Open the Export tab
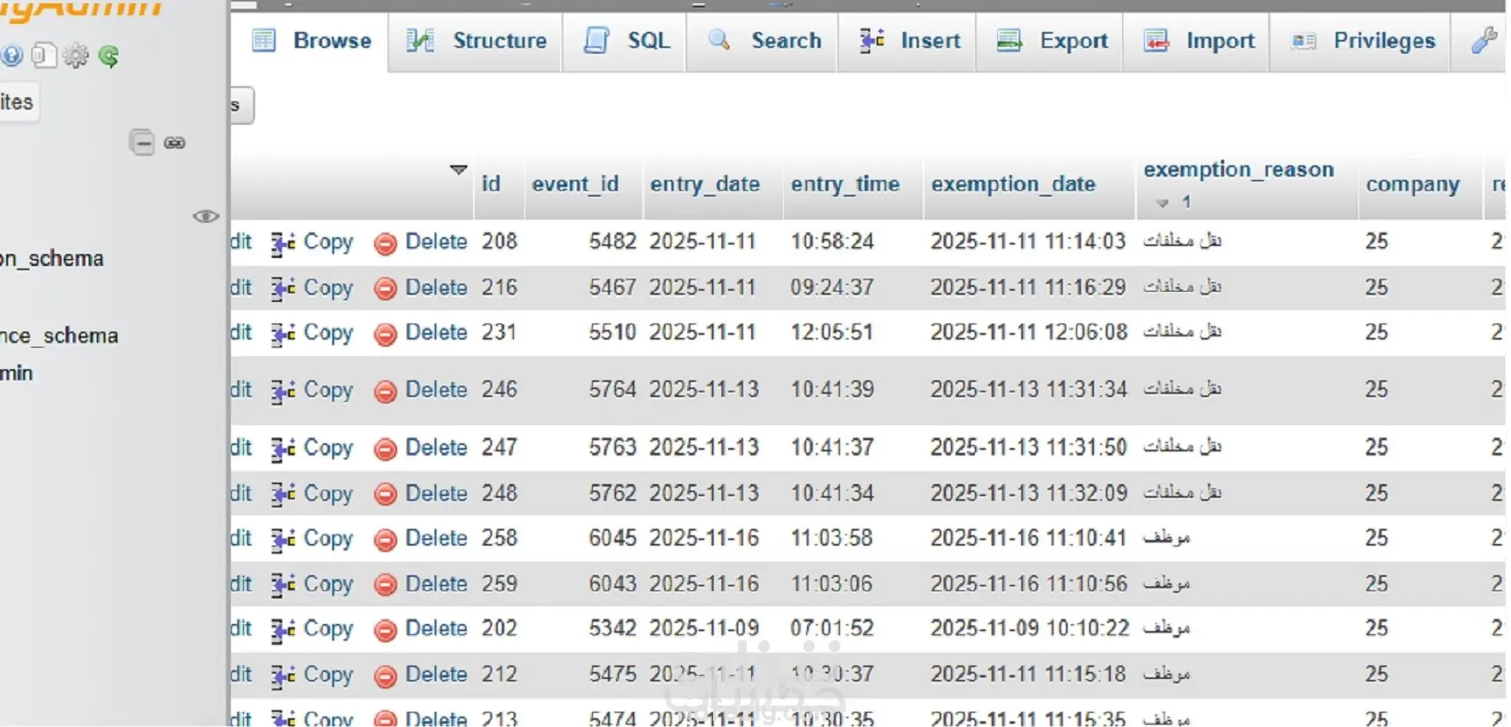1511x727 pixels. [1052, 41]
